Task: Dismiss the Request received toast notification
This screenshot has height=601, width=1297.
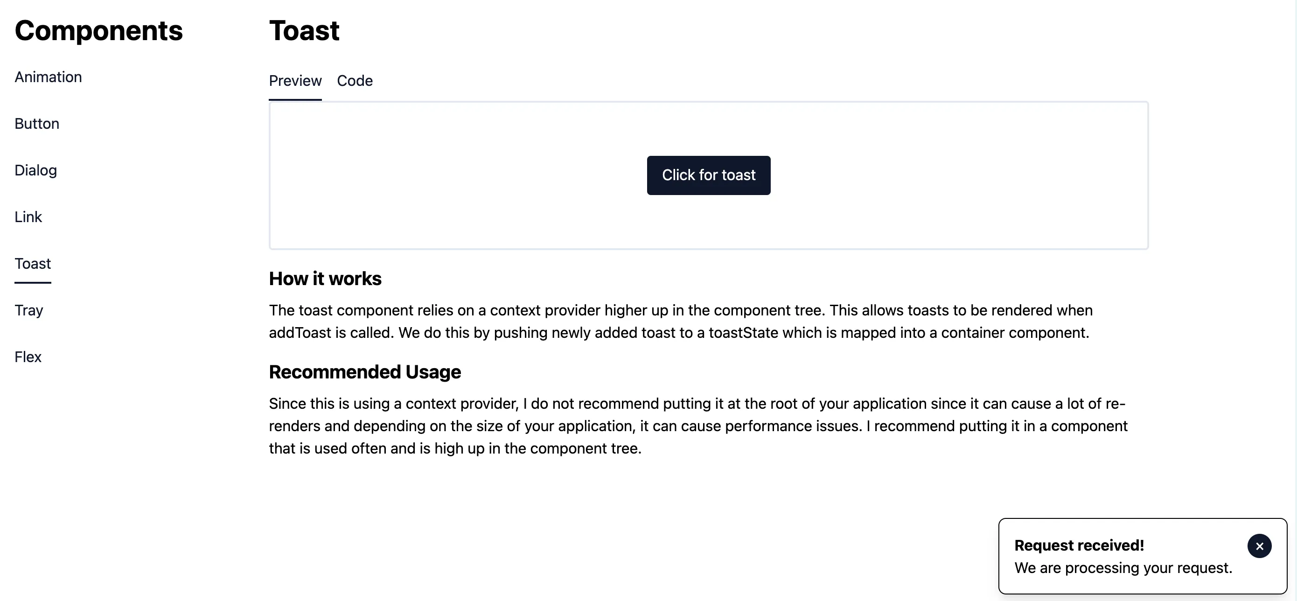Action: click(1260, 546)
